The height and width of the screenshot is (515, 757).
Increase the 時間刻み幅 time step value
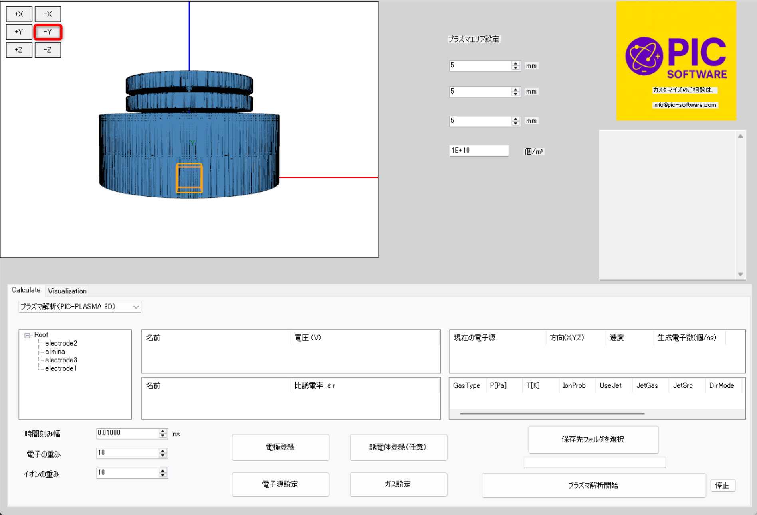163,431
